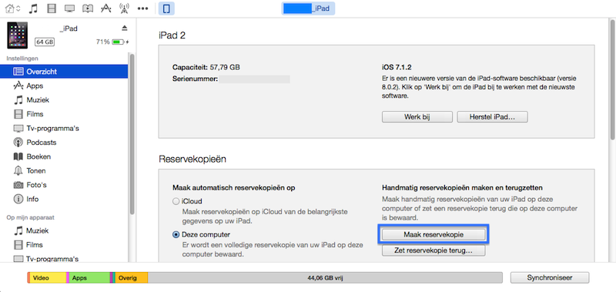Click the iPad thumbnail in sidebar
Viewport: 616px width, 292px height.
[x=17, y=35]
